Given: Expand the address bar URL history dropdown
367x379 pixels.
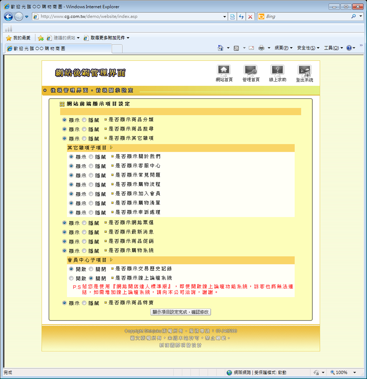Looking at the screenshot, I should pyautogui.click(x=225, y=17).
